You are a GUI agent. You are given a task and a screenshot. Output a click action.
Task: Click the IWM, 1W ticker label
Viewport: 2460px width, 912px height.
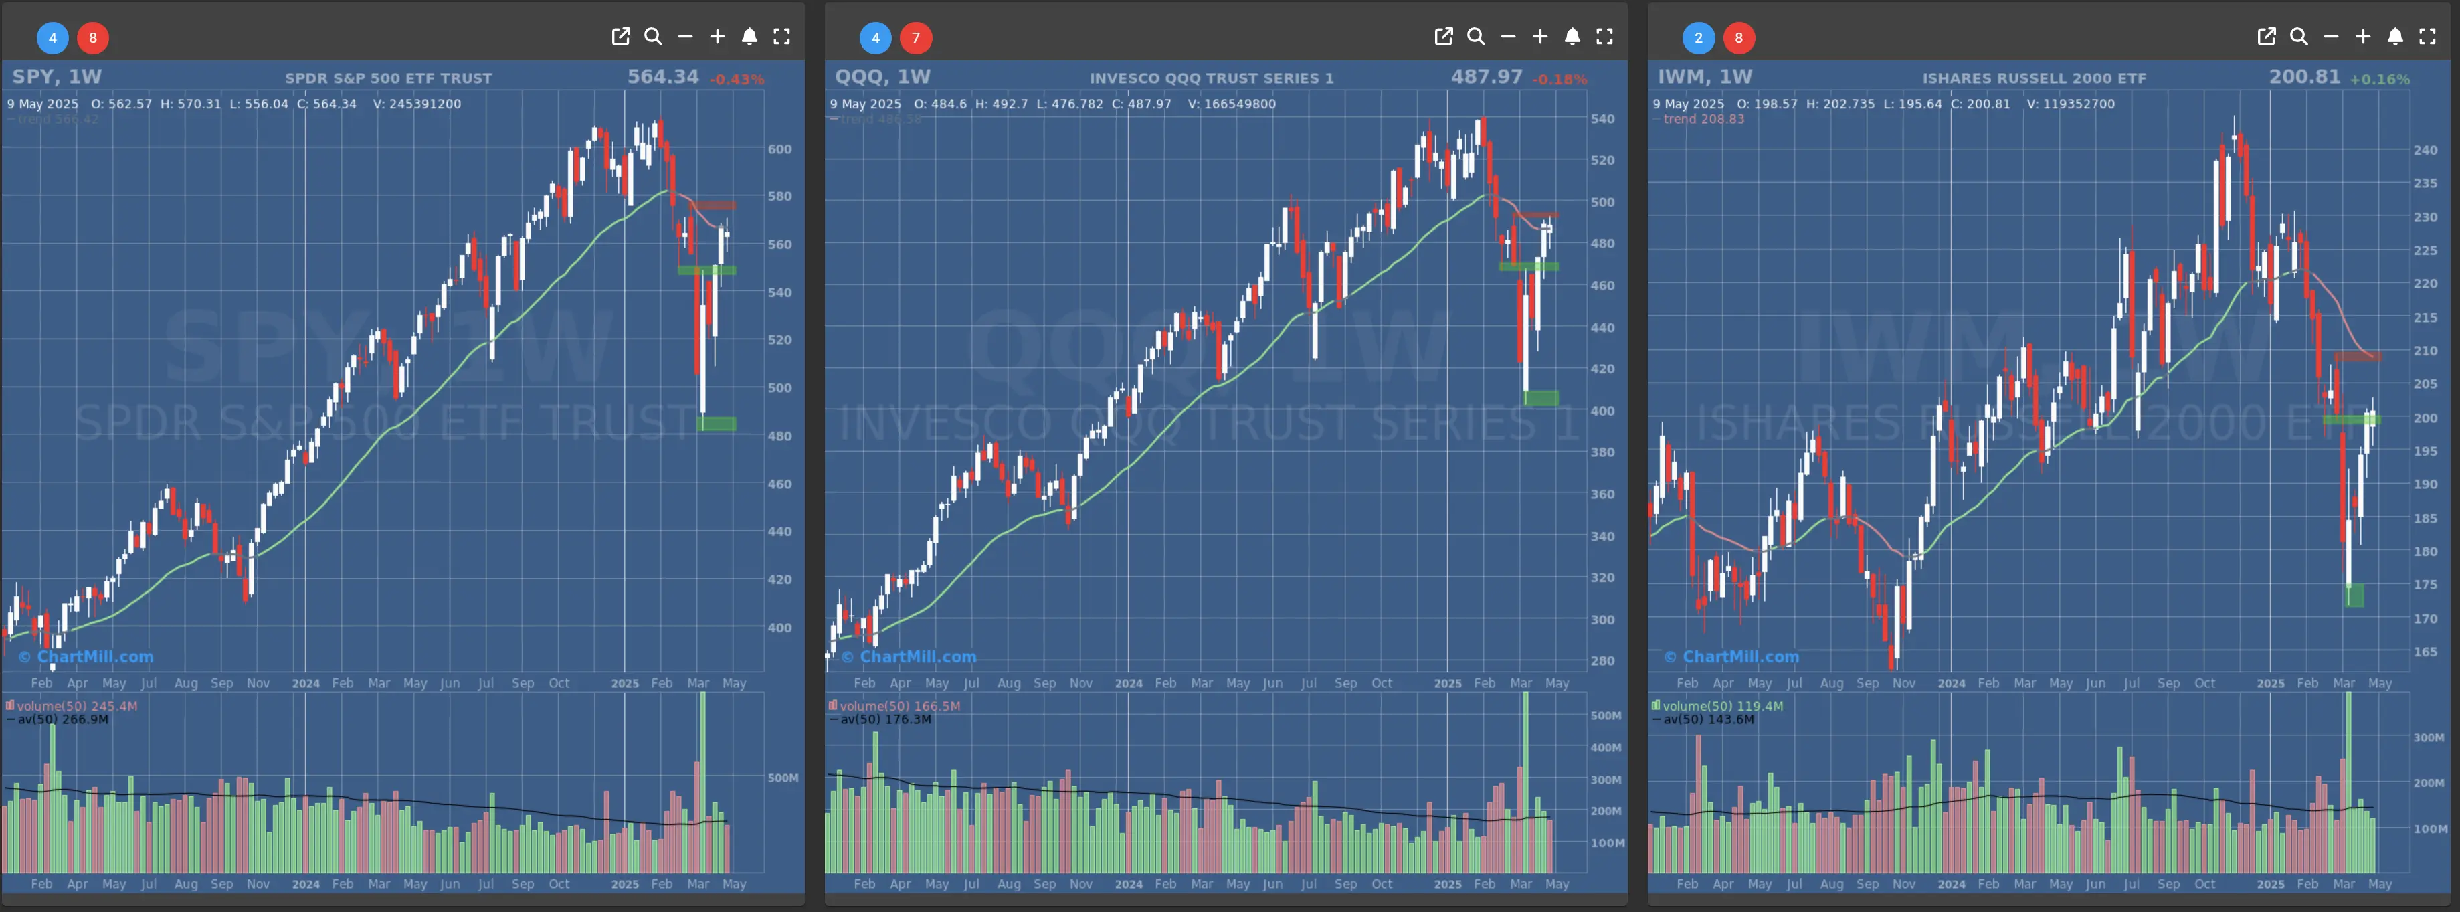[1705, 76]
